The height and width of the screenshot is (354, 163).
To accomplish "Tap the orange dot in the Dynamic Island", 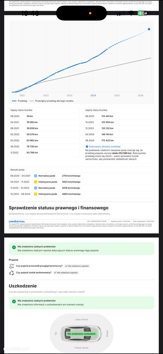I will pos(90,13).
